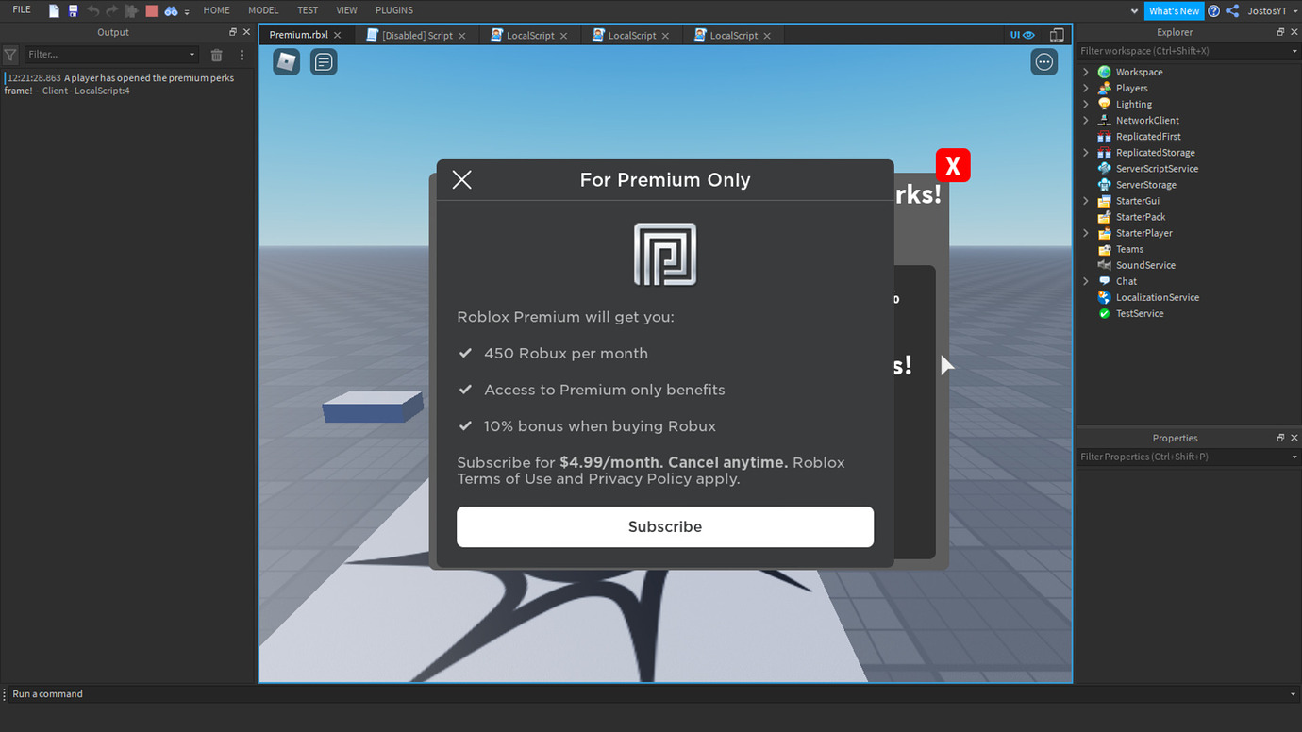
Task: Click inside the Run a command input field
Action: click(189, 693)
